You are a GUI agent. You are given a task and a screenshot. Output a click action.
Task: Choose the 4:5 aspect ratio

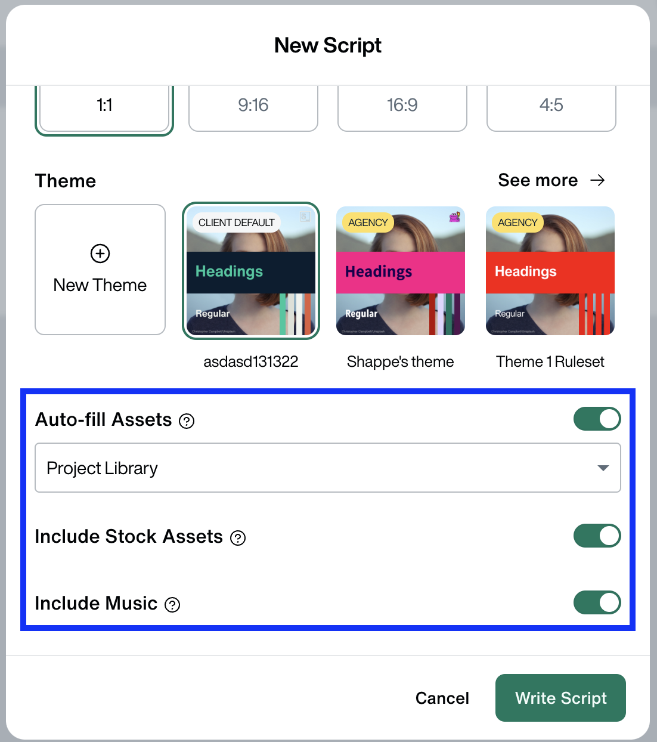click(x=551, y=106)
